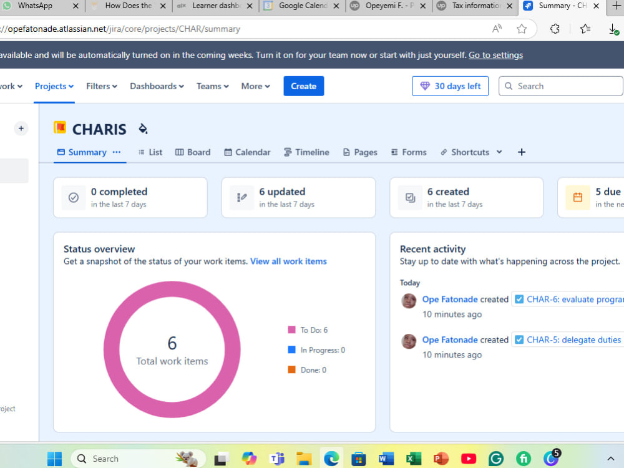The height and width of the screenshot is (468, 624).
Task: Open the project background paint bucket icon
Action: (x=143, y=129)
